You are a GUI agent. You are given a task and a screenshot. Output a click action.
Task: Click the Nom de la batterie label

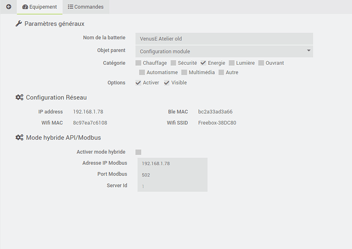click(104, 37)
